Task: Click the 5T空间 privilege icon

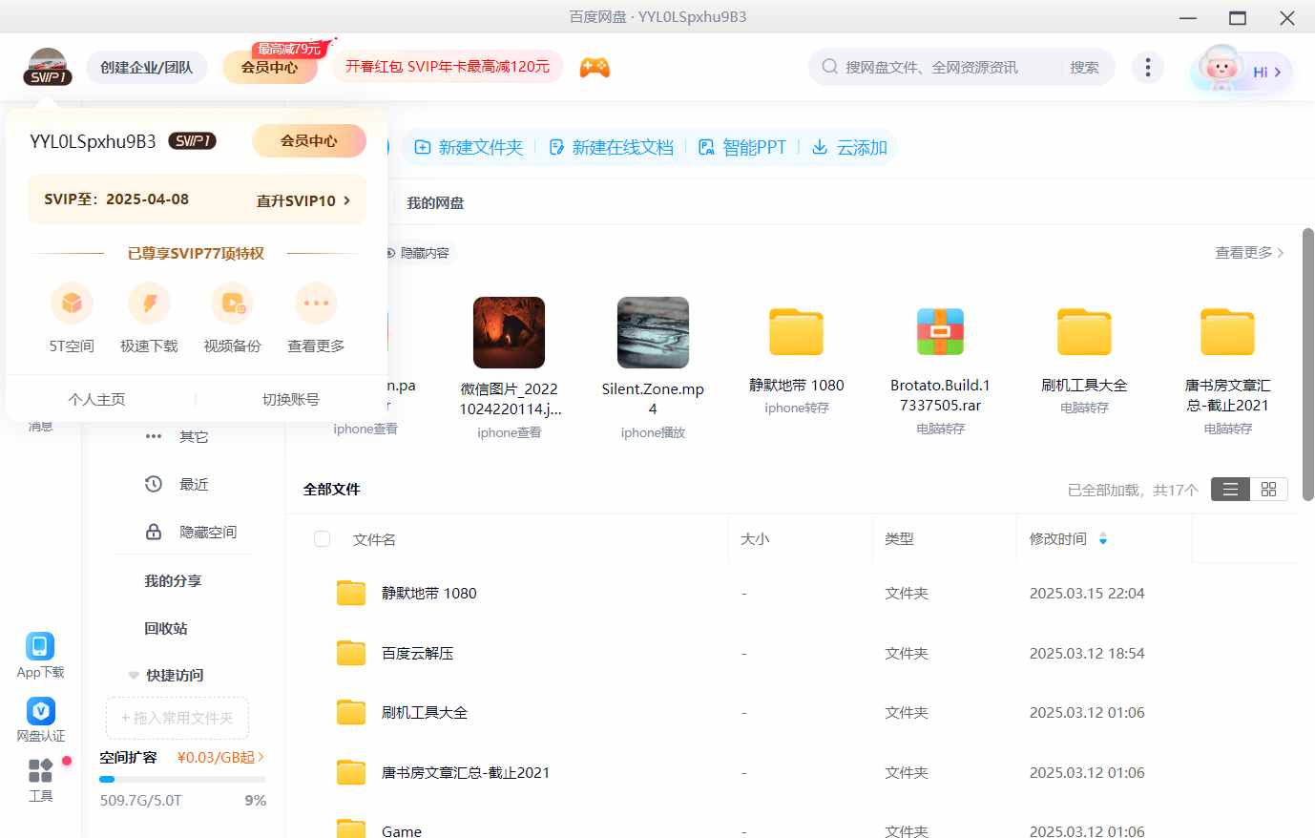Action: (x=72, y=304)
